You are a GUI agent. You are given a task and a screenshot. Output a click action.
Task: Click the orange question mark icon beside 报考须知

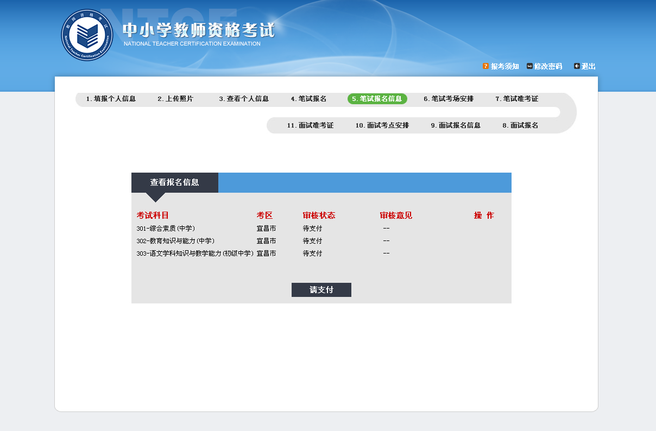tap(485, 66)
